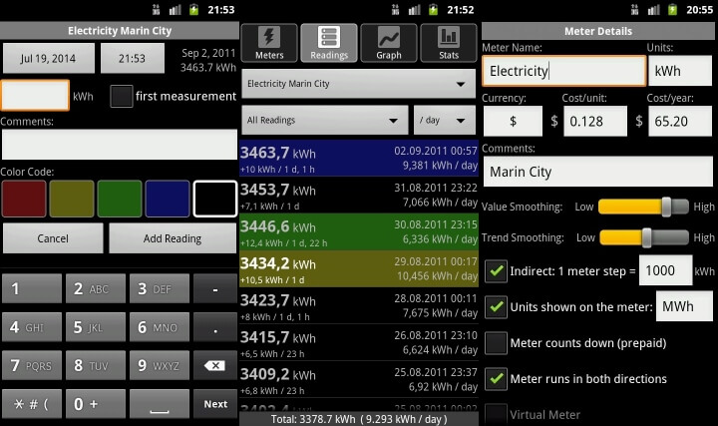Open the 21:53 time picker button

[133, 58]
